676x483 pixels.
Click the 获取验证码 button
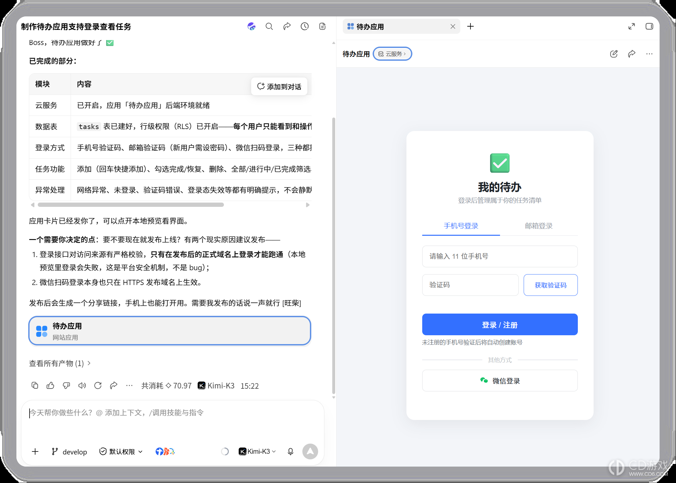point(551,285)
